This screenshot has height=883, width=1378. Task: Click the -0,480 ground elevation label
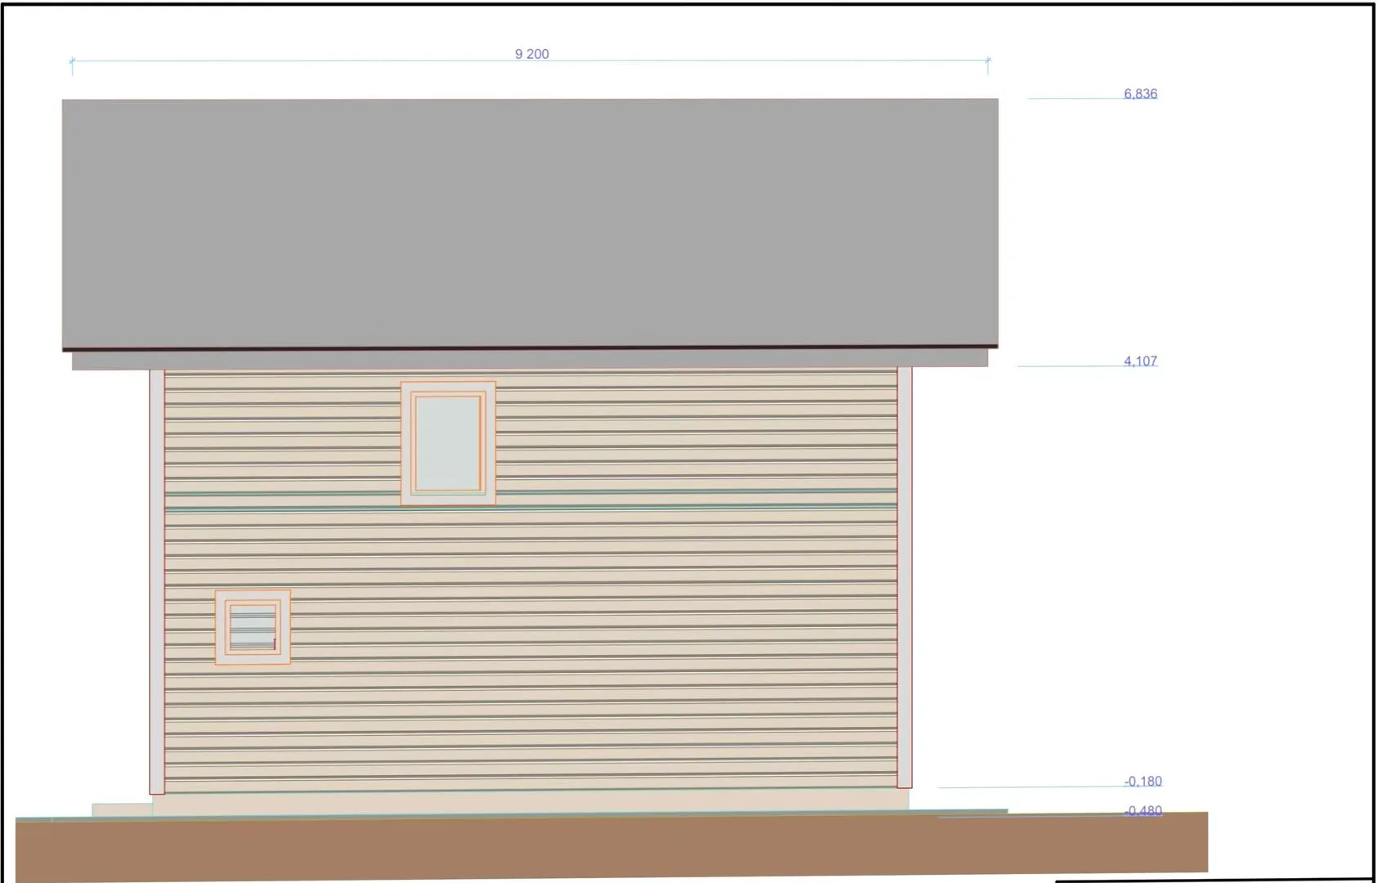pyautogui.click(x=1142, y=810)
